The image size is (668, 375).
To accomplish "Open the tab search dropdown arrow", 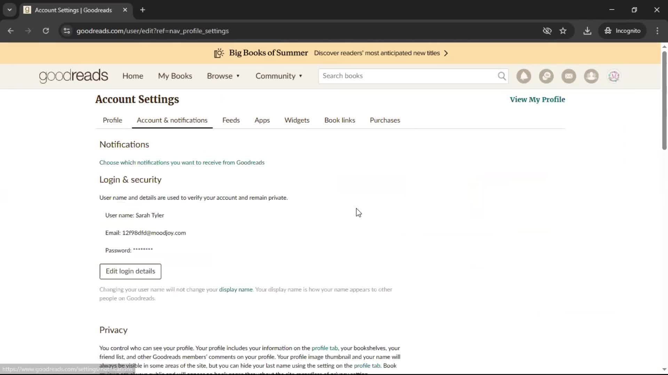I will pos(10,10).
